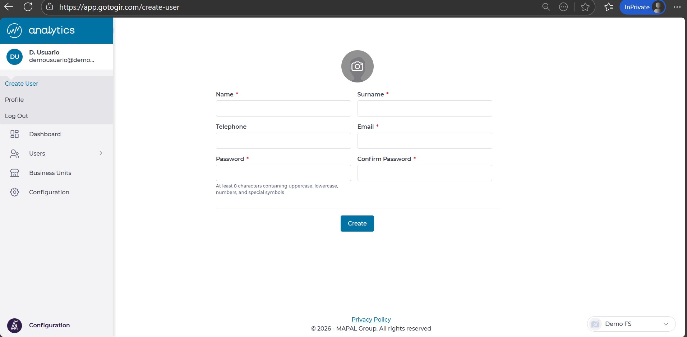Click the Confirm Password field

tap(424, 173)
